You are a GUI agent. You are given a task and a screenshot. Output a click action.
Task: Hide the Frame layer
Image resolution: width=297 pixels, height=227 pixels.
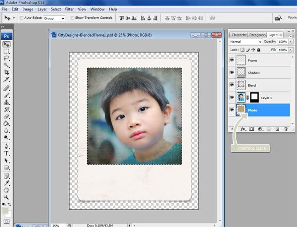pyautogui.click(x=232, y=60)
